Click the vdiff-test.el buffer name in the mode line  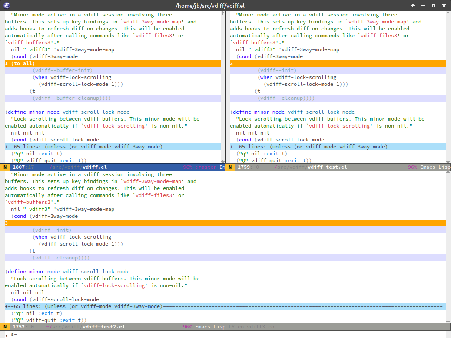coord(327,167)
